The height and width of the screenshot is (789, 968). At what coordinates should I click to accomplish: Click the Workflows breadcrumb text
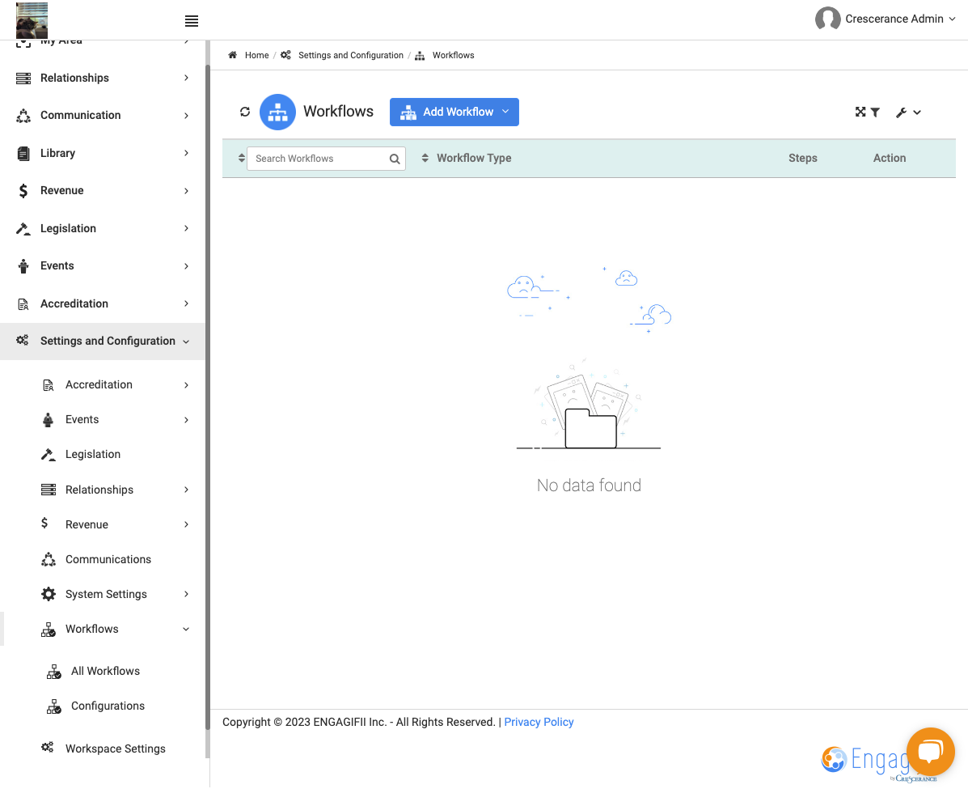coord(453,55)
